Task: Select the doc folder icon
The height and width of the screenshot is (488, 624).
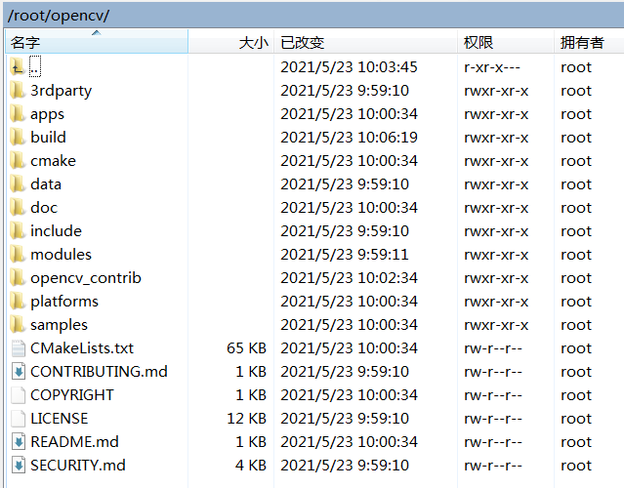Action: pyautogui.click(x=18, y=208)
